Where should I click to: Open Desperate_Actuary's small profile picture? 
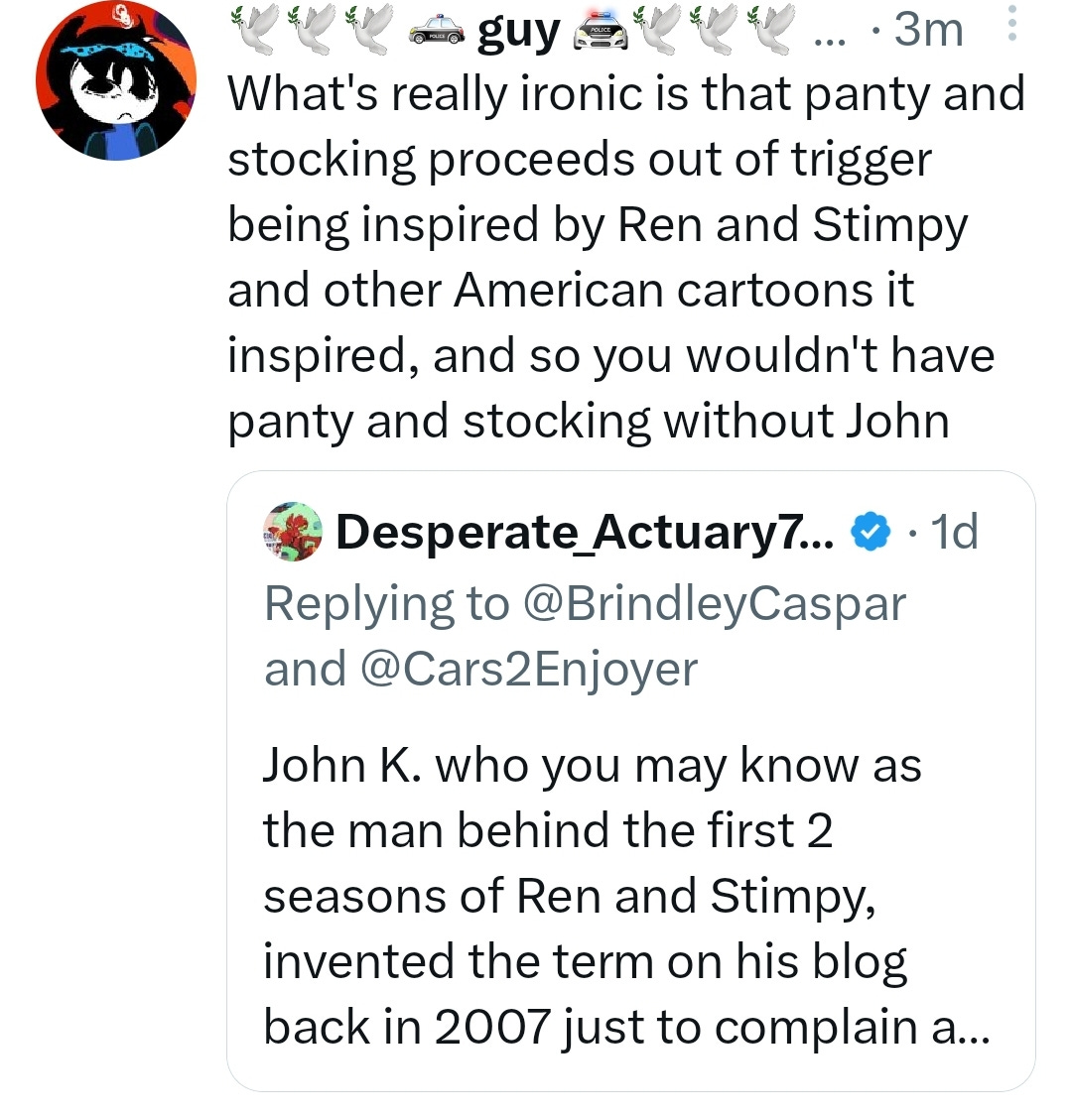[293, 532]
